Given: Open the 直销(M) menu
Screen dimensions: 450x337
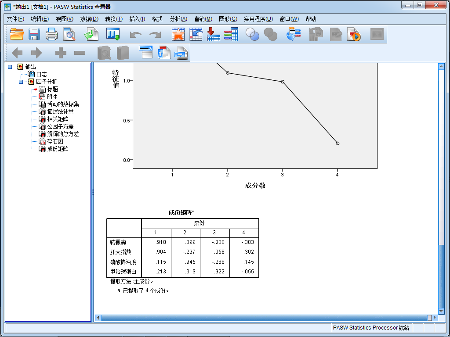Looking at the screenshot, I should point(203,19).
